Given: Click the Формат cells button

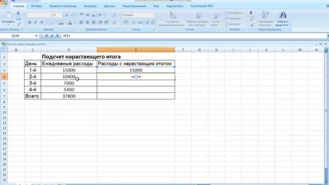Looking at the screenshot, I should pyautogui.click(x=233, y=24).
